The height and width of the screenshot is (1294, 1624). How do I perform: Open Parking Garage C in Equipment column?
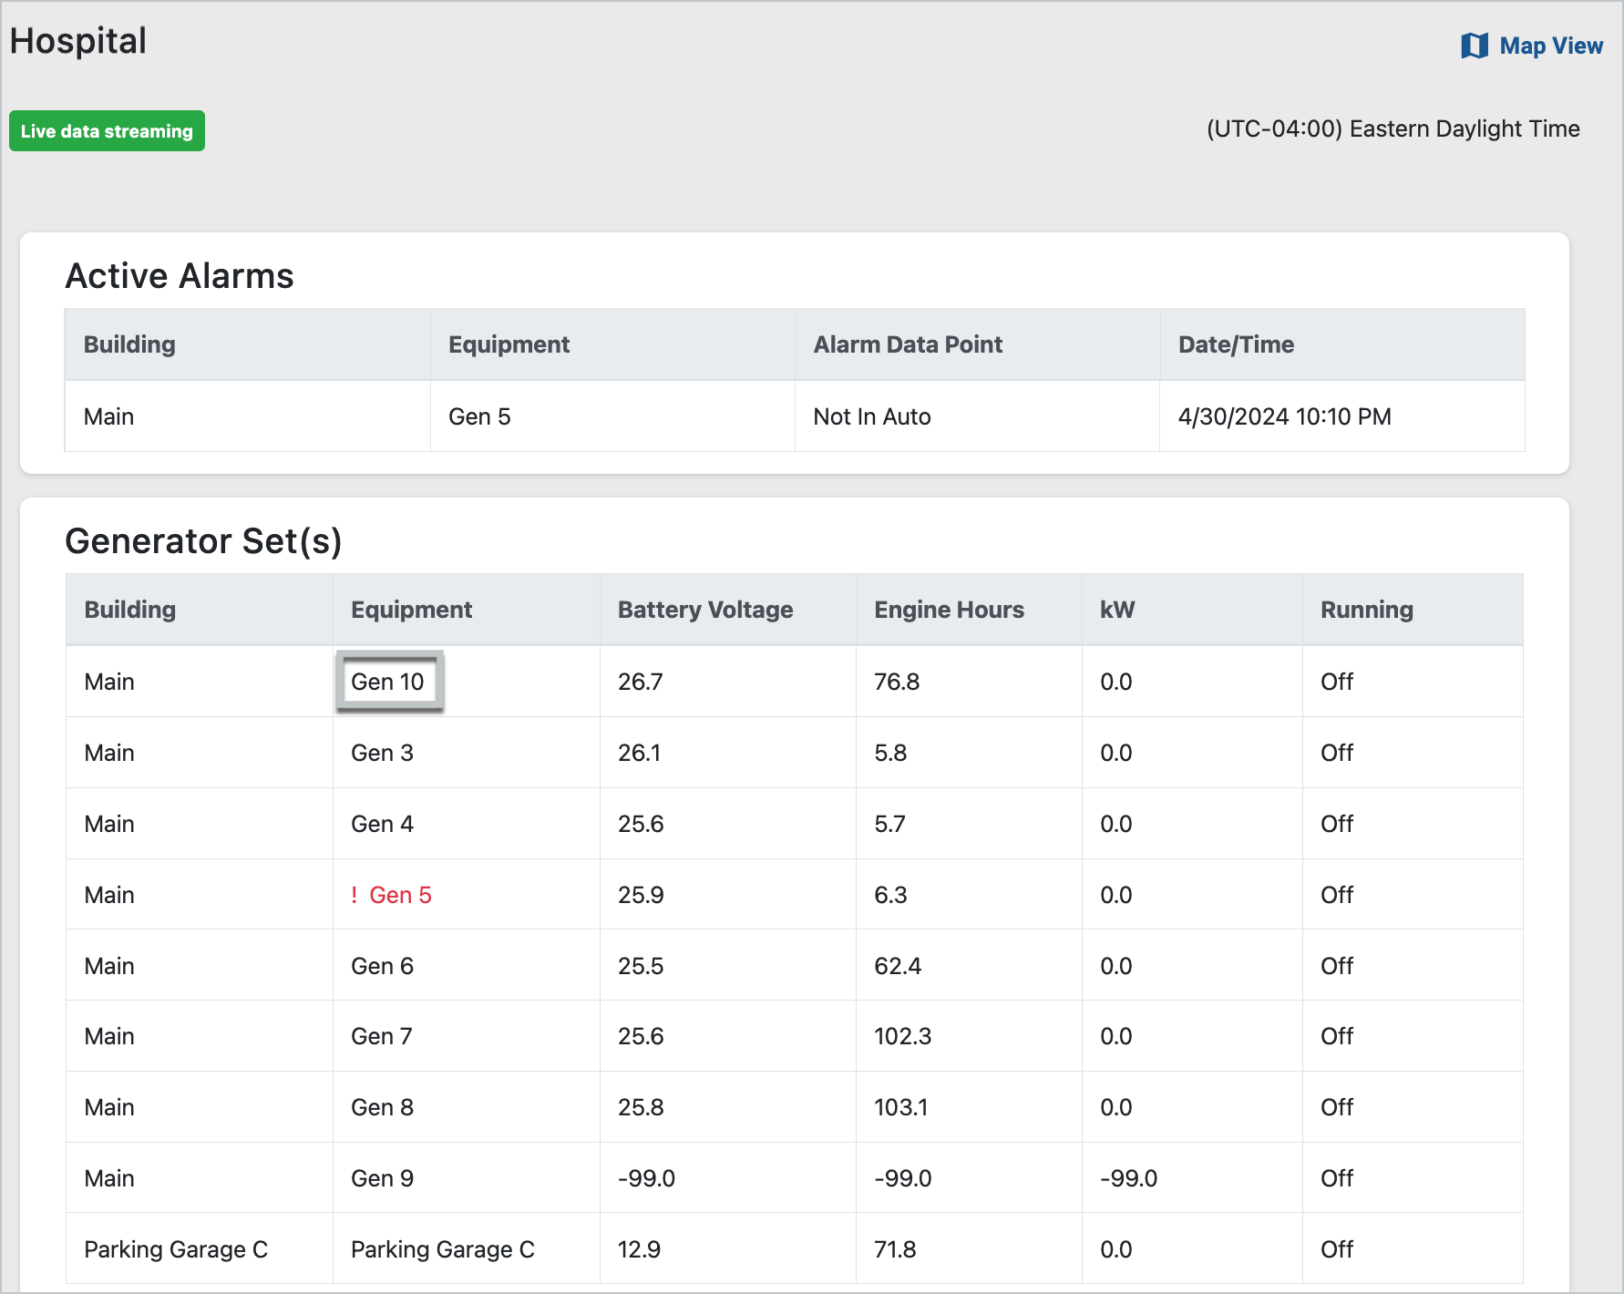coord(442,1249)
